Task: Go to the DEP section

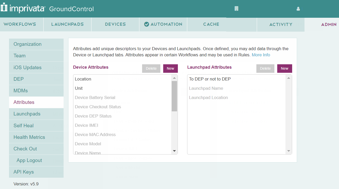Action: [36, 79]
